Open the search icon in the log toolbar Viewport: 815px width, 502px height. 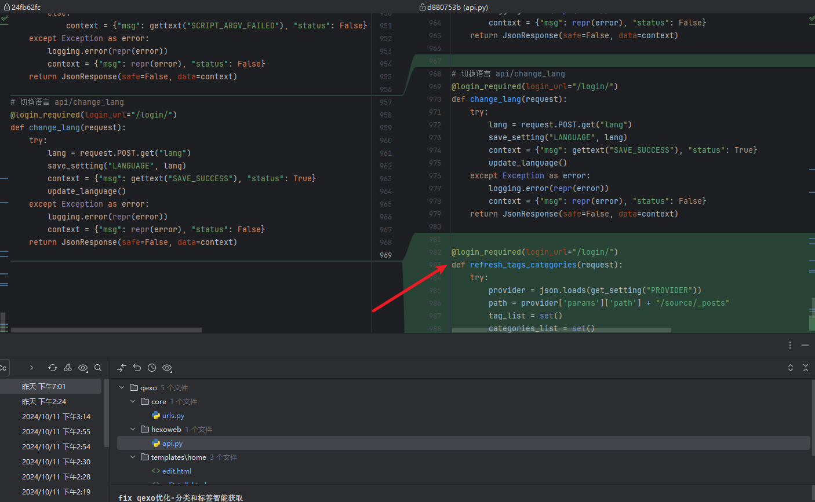(98, 368)
